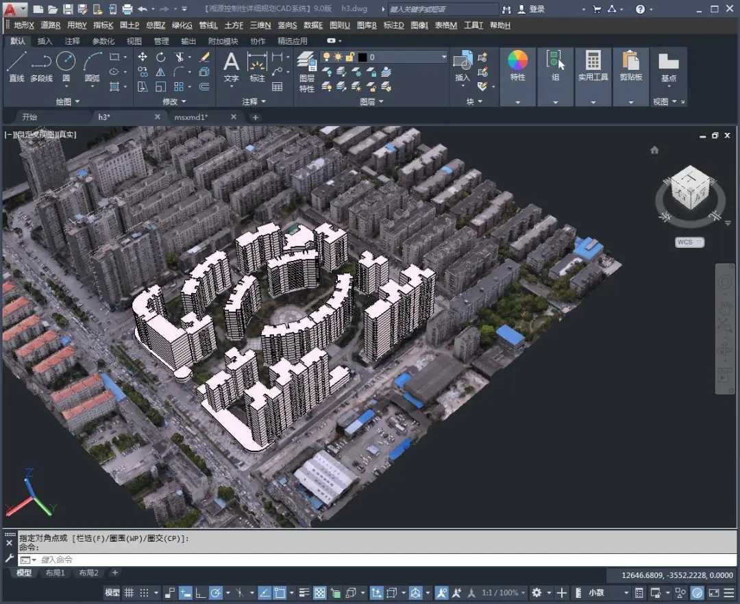
Task: Click the [真实] visual style label in viewport
Action: [x=66, y=134]
